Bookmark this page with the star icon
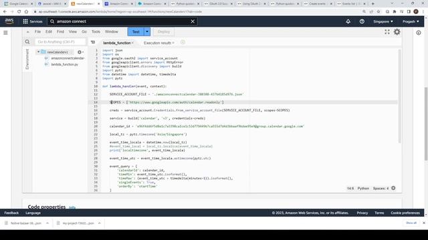The image size is (428, 240). (379, 12)
